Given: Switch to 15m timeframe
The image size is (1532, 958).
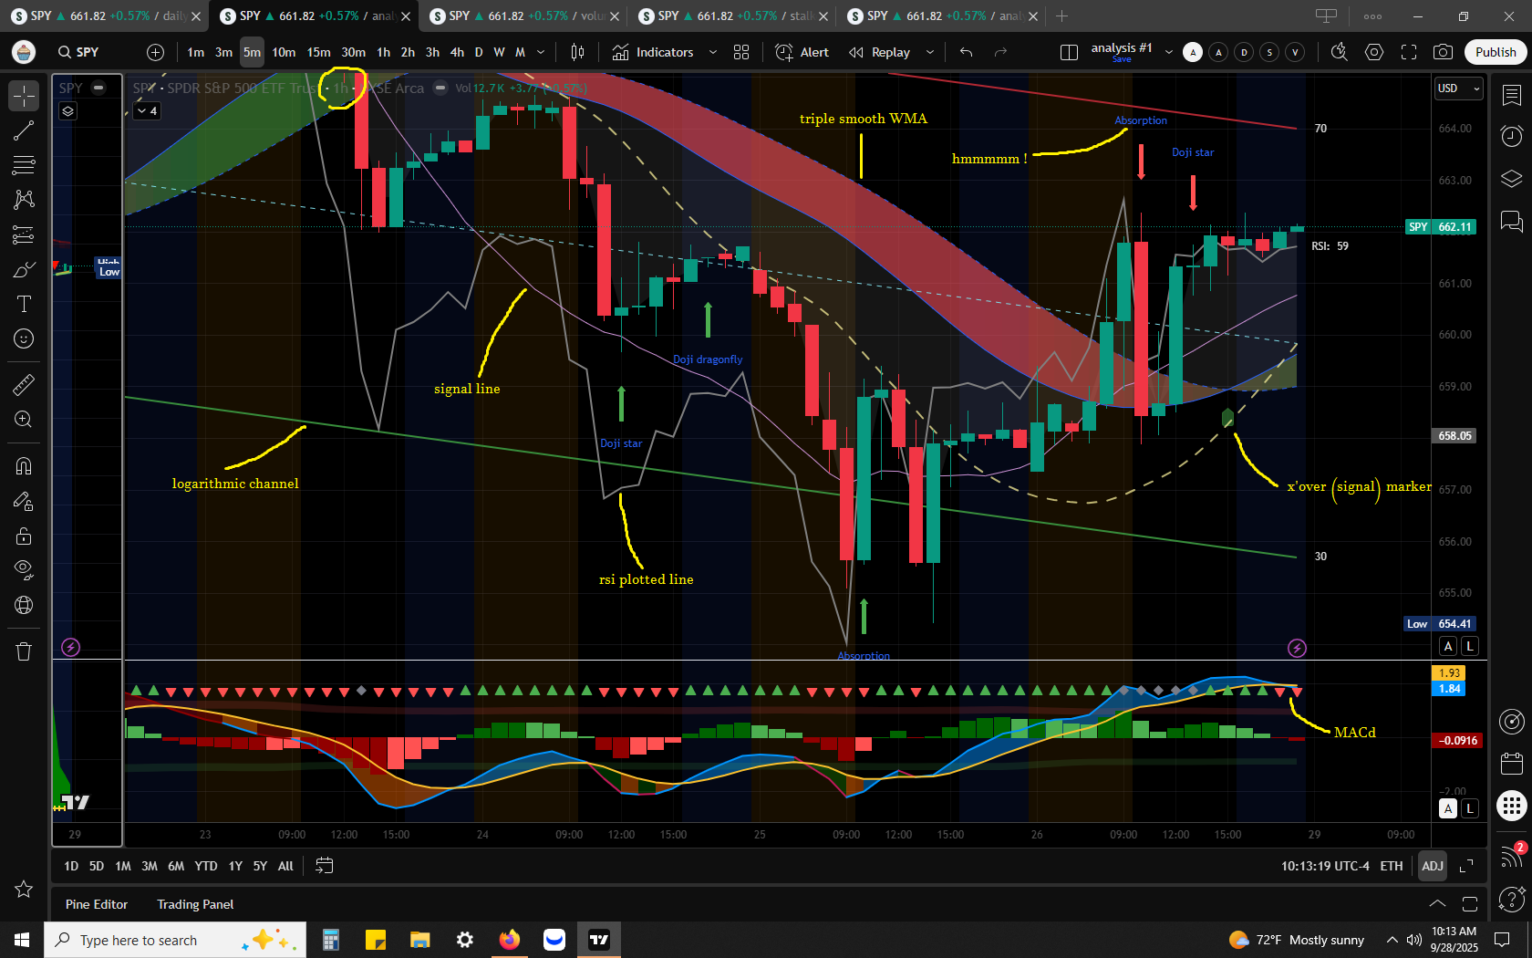Looking at the screenshot, I should coord(318,52).
